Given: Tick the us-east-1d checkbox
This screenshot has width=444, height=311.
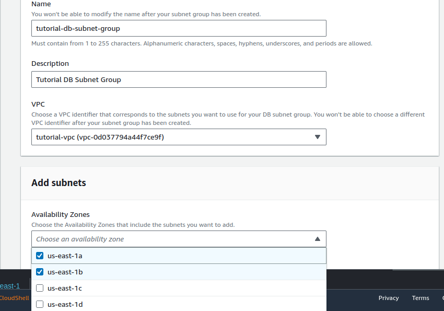Looking at the screenshot, I should [x=40, y=304].
